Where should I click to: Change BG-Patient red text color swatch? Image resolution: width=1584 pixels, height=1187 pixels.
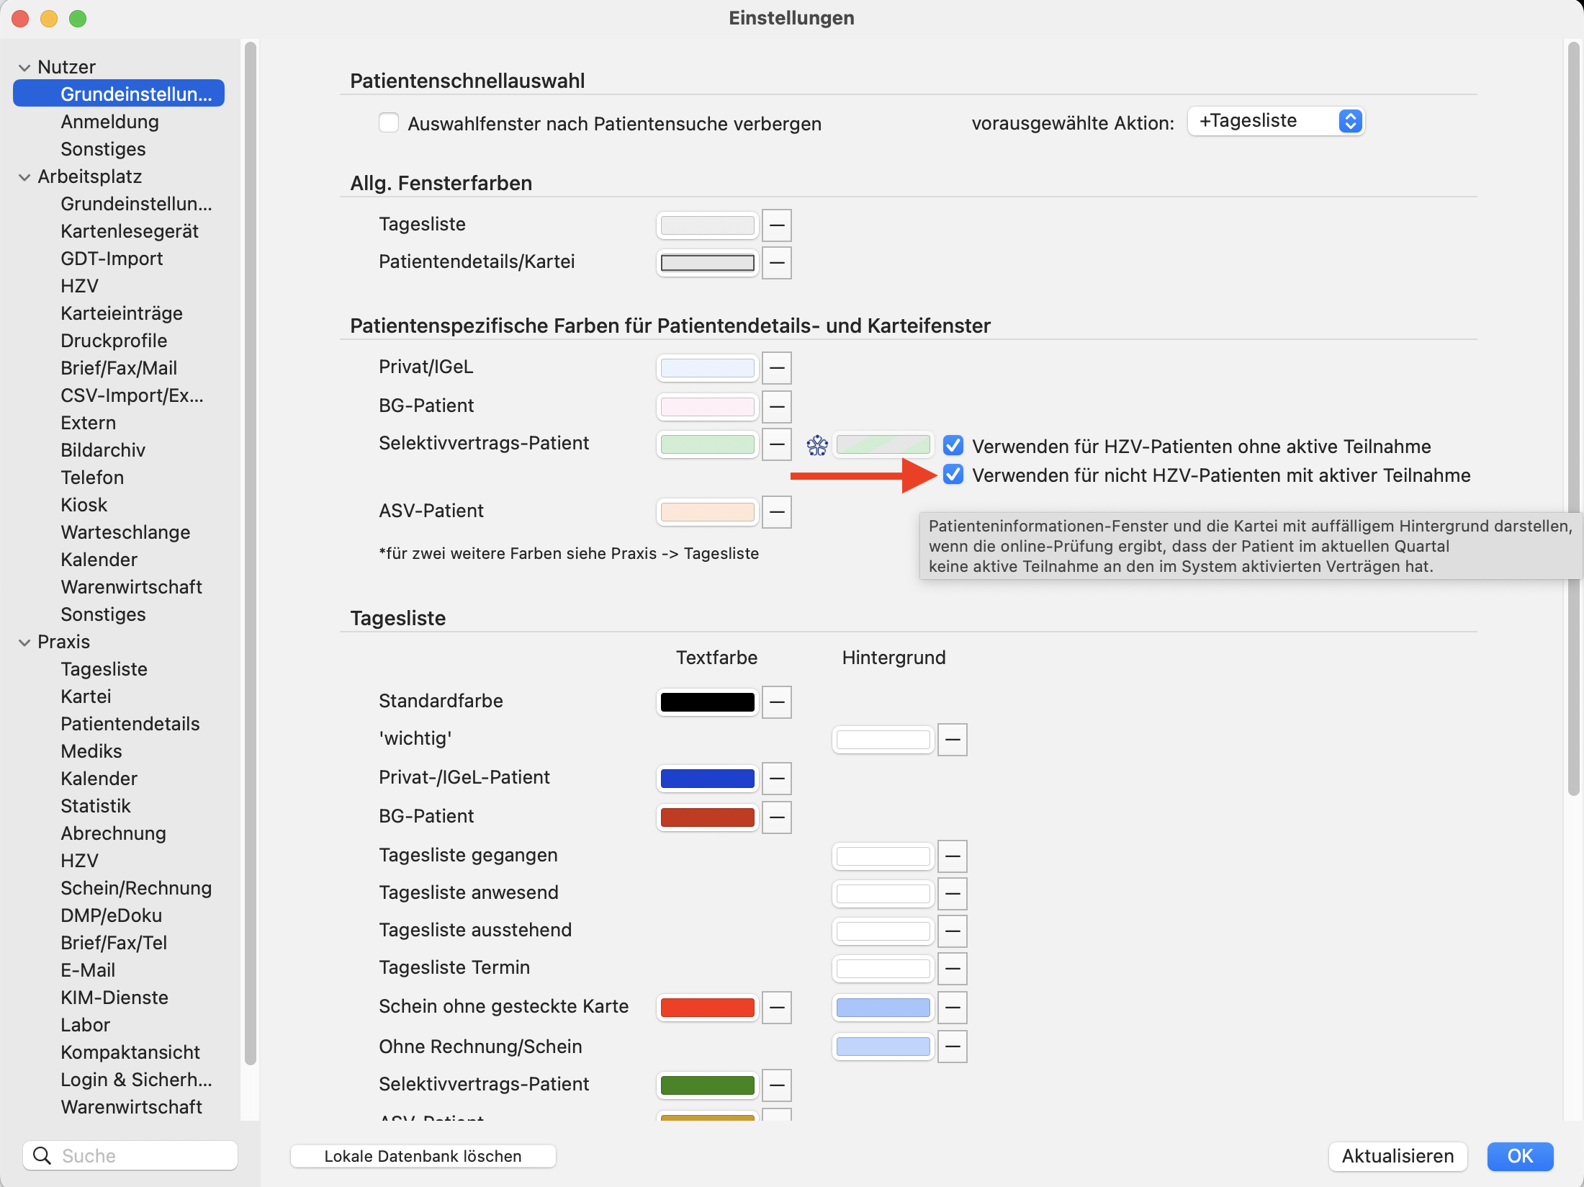pyautogui.click(x=708, y=818)
